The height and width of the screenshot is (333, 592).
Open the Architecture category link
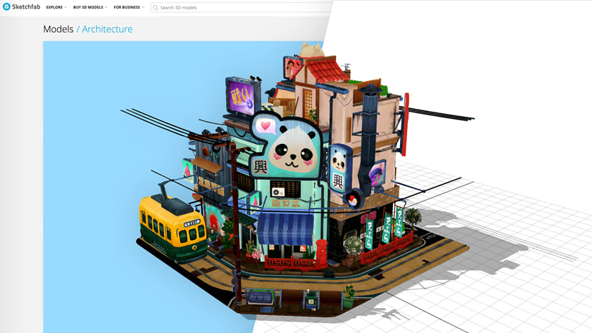tap(108, 29)
